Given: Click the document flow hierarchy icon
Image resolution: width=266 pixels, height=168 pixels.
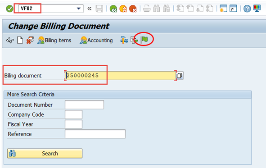Looking at the screenshot, I should point(124,40).
